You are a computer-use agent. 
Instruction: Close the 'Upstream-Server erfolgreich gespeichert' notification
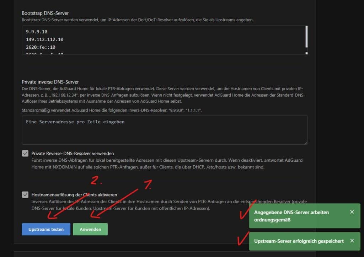point(352,241)
